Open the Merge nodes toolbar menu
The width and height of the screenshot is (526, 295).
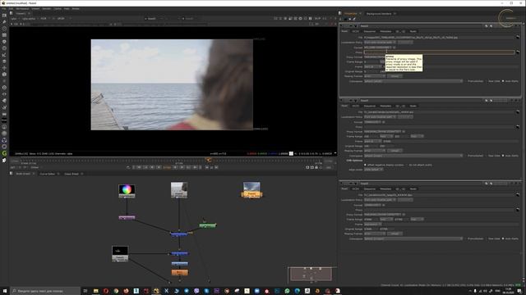4,61
